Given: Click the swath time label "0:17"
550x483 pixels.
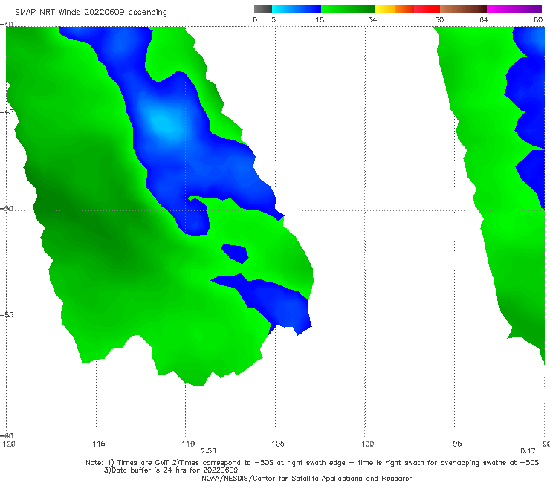Looking at the screenshot, I should 528,451.
